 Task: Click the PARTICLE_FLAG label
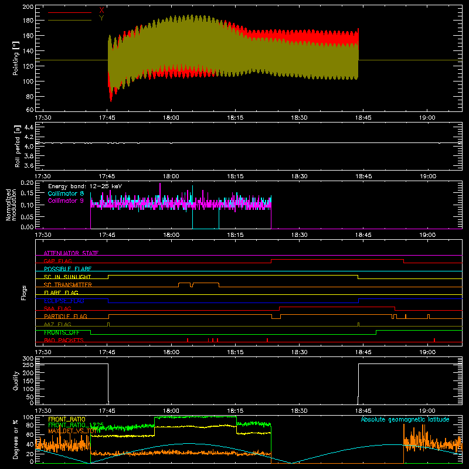point(66,316)
